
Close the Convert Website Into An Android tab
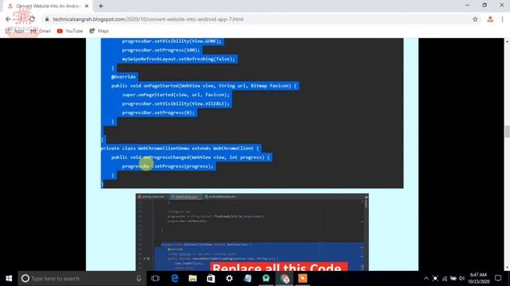click(87, 6)
